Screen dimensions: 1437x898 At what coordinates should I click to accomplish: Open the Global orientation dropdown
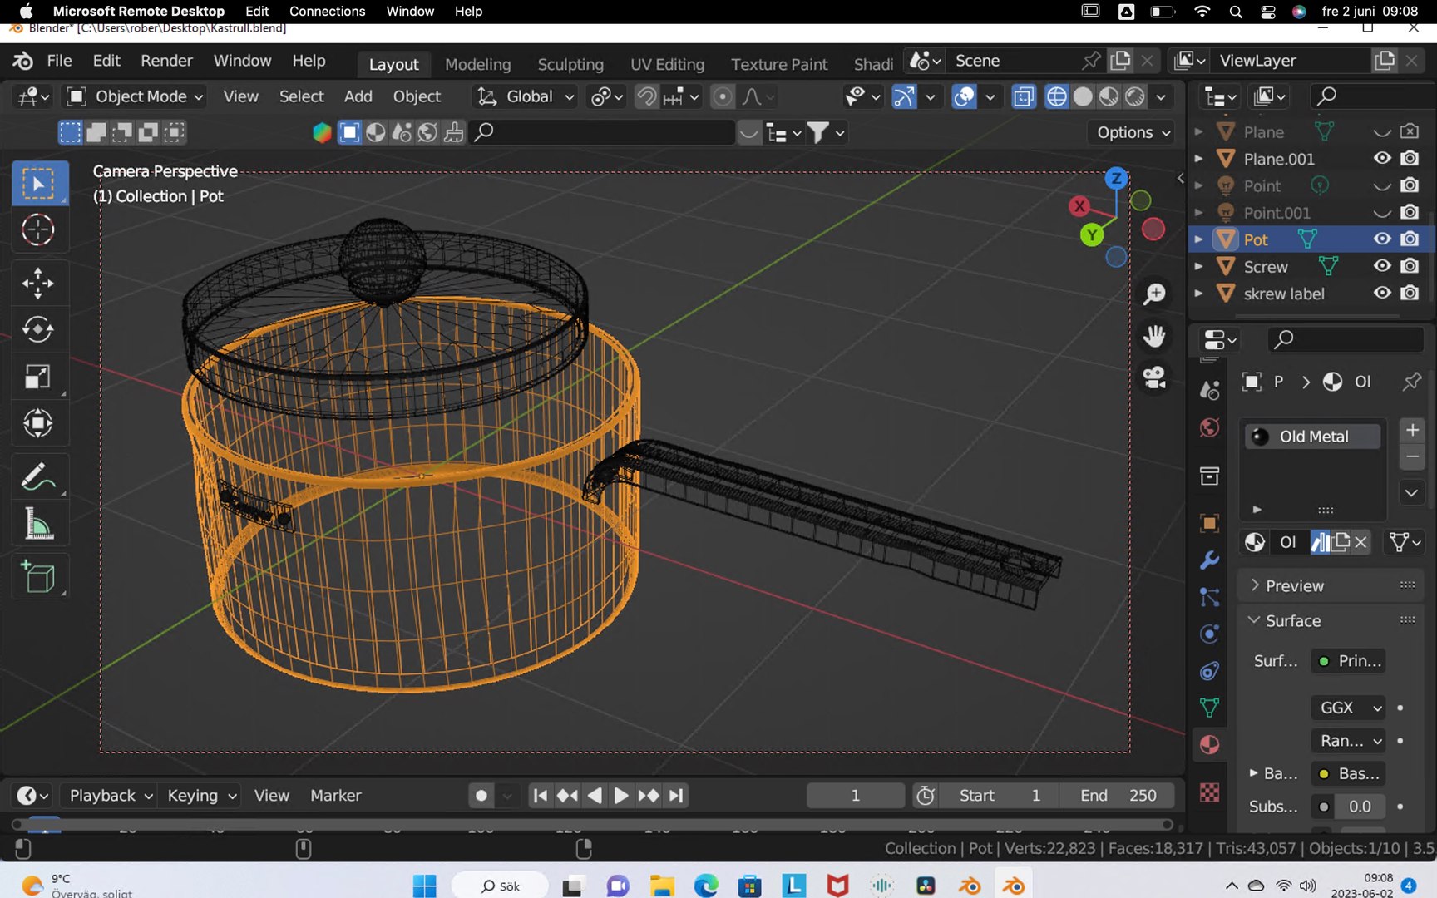(x=525, y=96)
